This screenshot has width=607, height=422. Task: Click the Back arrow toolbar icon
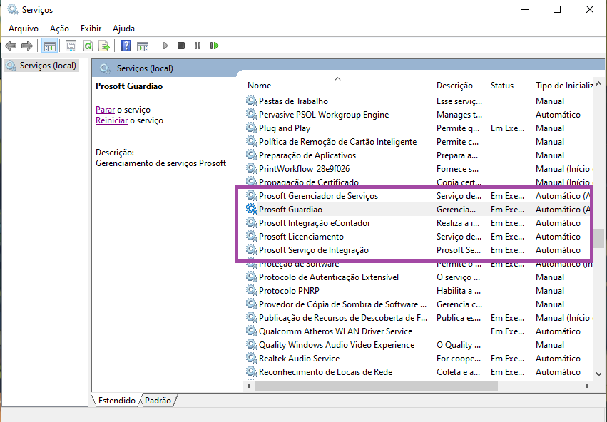tap(11, 46)
